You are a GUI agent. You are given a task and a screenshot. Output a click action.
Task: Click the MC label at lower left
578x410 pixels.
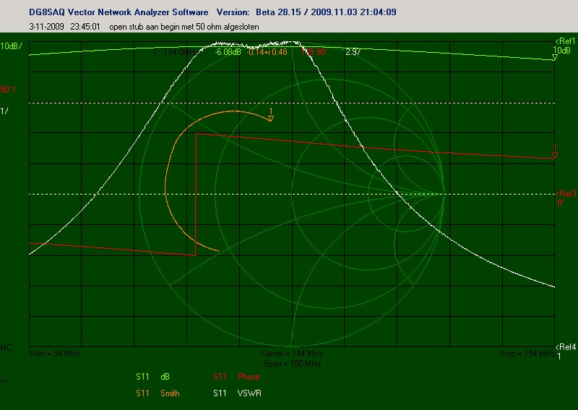coord(6,348)
